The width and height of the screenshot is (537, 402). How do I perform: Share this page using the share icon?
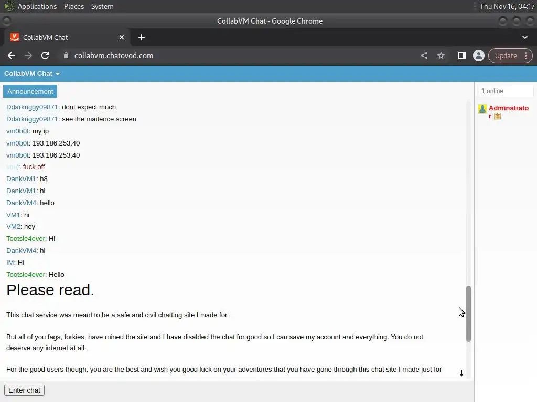click(424, 55)
